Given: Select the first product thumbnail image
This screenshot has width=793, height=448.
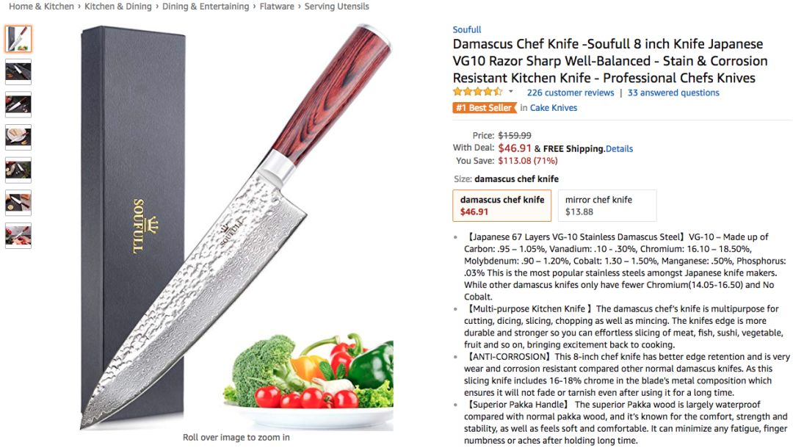Looking at the screenshot, I should click(18, 39).
